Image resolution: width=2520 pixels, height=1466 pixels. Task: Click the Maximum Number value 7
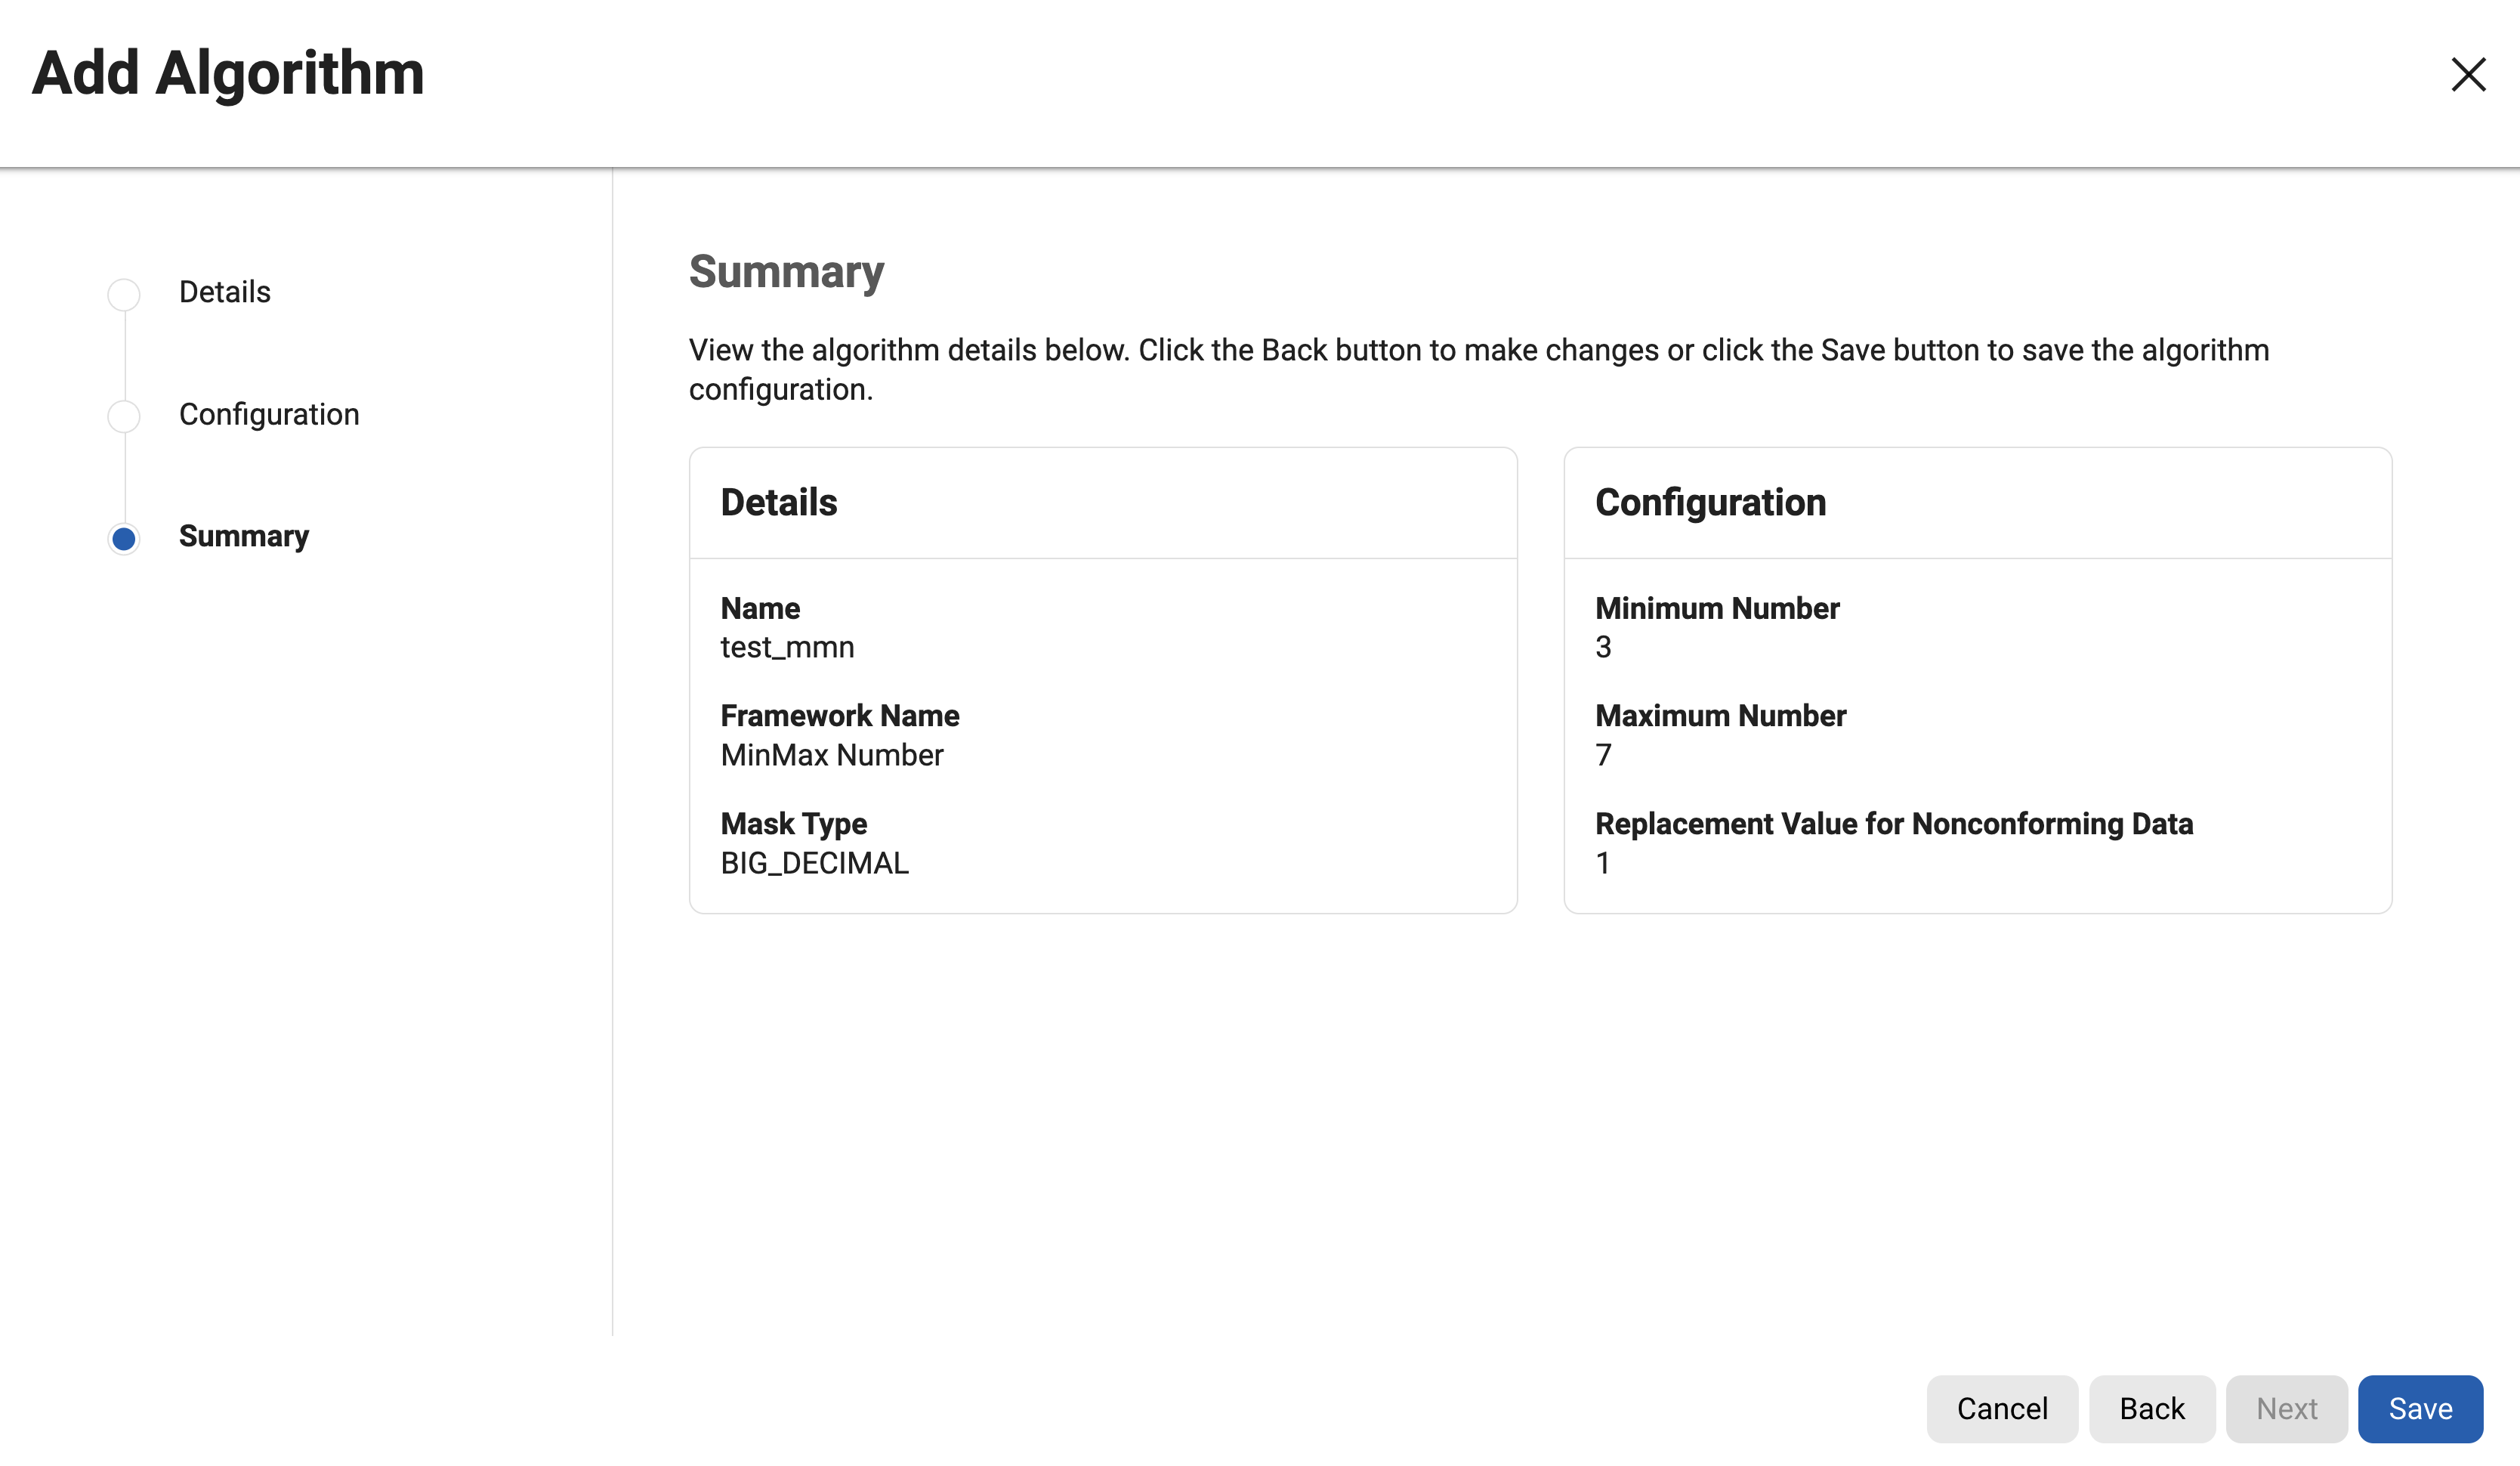click(x=1603, y=756)
